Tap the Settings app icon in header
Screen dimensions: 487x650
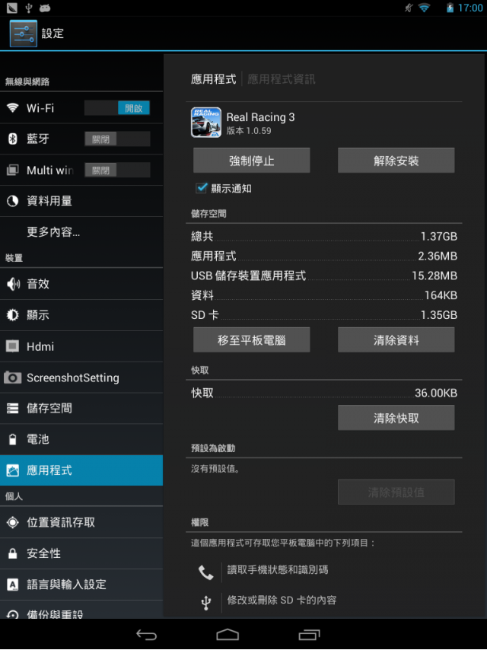[24, 33]
